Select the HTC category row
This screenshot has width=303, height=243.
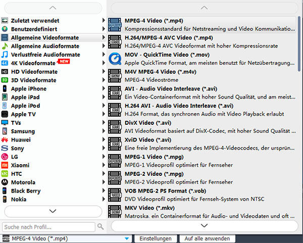coord(53,174)
